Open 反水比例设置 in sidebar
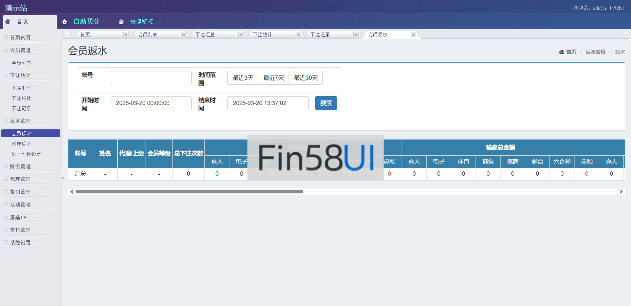This screenshot has width=631, height=306. (x=26, y=154)
